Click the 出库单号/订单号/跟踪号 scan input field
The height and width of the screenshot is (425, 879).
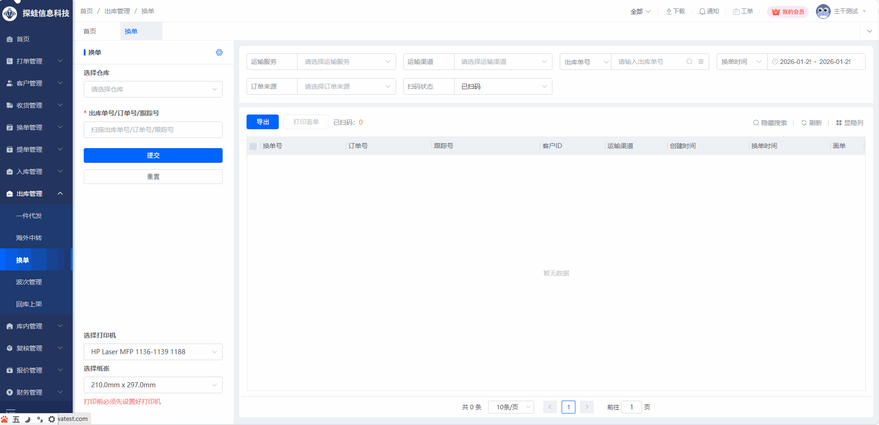[x=153, y=130]
